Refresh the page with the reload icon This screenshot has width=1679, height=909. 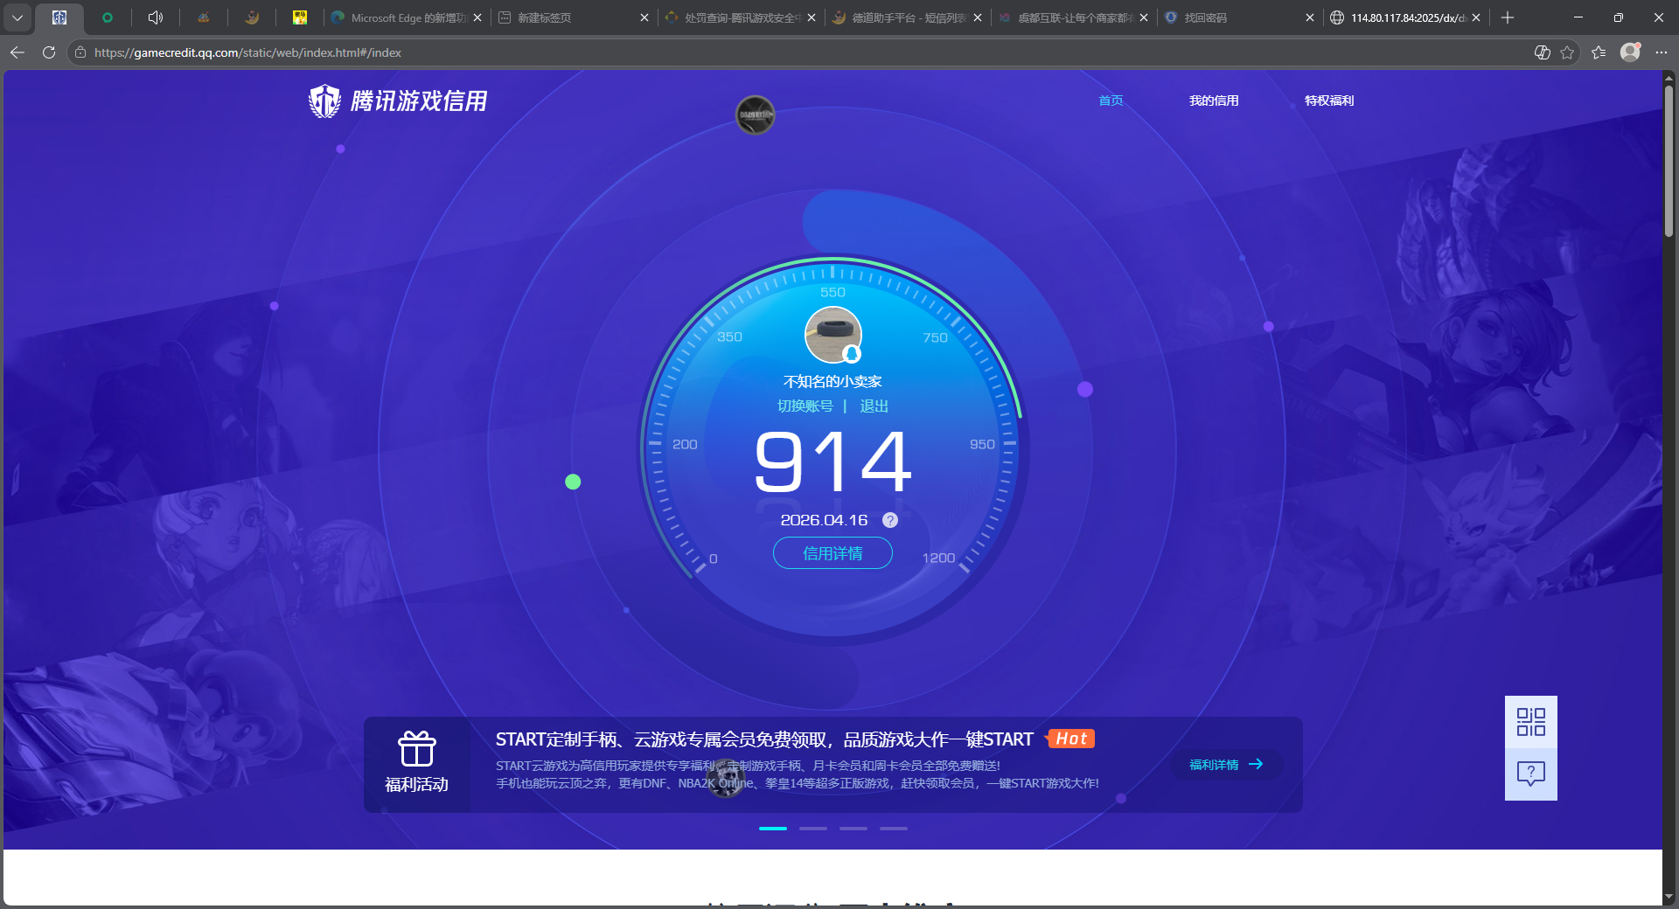48,52
